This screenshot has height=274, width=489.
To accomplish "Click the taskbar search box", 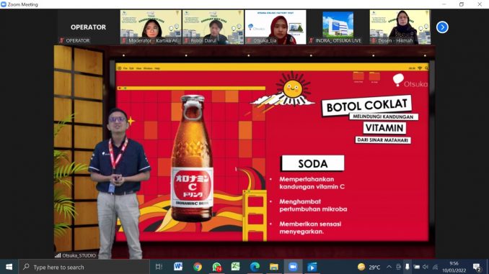I will coord(84,267).
